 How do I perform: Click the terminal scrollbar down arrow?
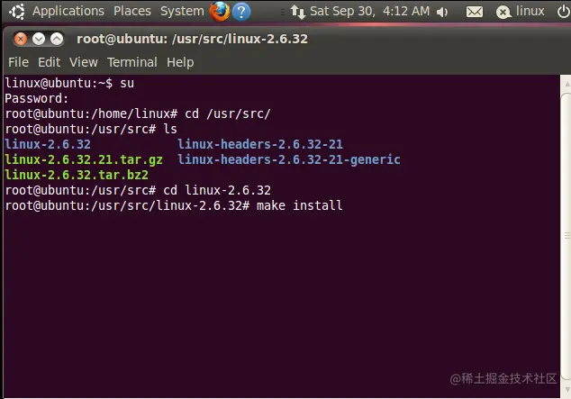(x=566, y=389)
